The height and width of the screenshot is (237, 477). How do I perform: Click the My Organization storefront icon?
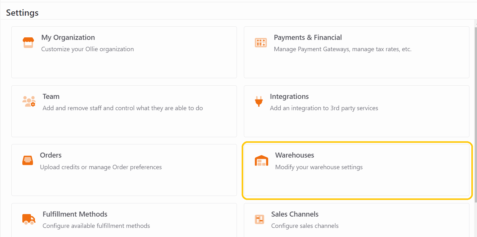(x=28, y=43)
